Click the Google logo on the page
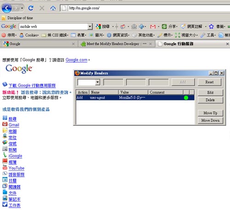This screenshot has width=230, height=210. tap(19, 69)
